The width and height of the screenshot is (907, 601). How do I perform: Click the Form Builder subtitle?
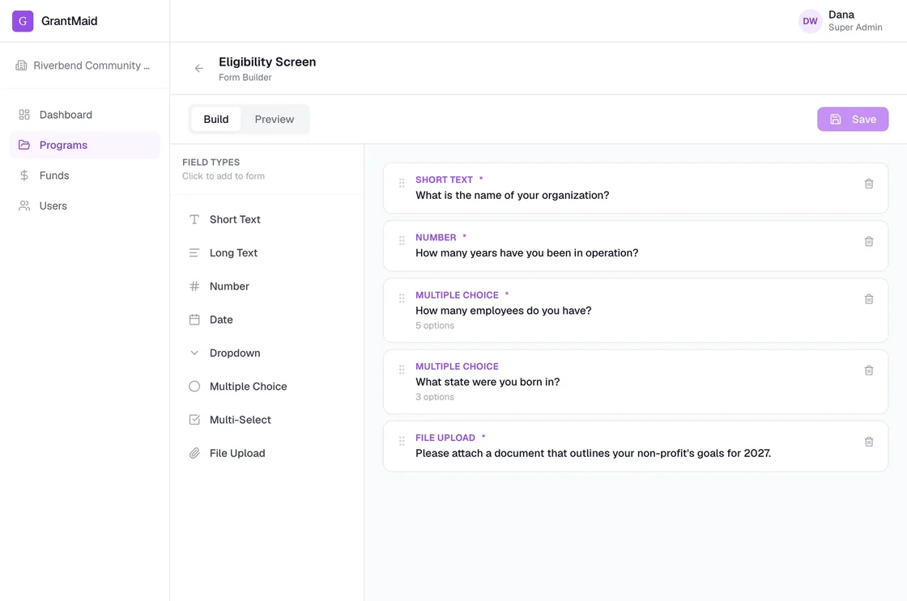coord(245,78)
